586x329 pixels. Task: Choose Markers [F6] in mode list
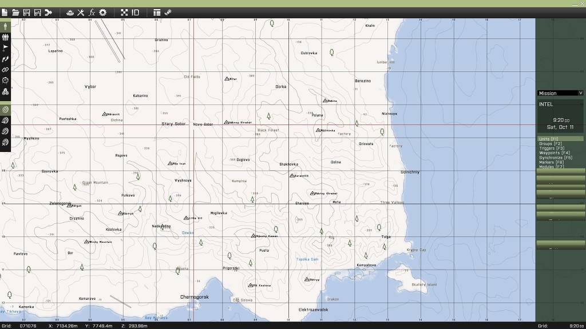coord(551,162)
